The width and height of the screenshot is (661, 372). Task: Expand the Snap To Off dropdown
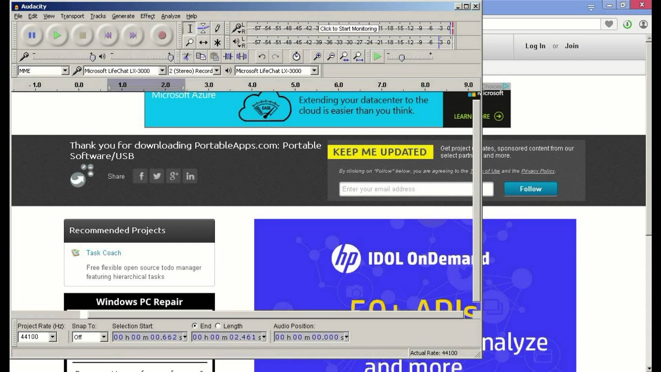(104, 337)
